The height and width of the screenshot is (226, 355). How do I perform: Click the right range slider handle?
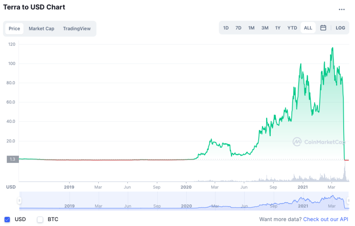click(349, 201)
